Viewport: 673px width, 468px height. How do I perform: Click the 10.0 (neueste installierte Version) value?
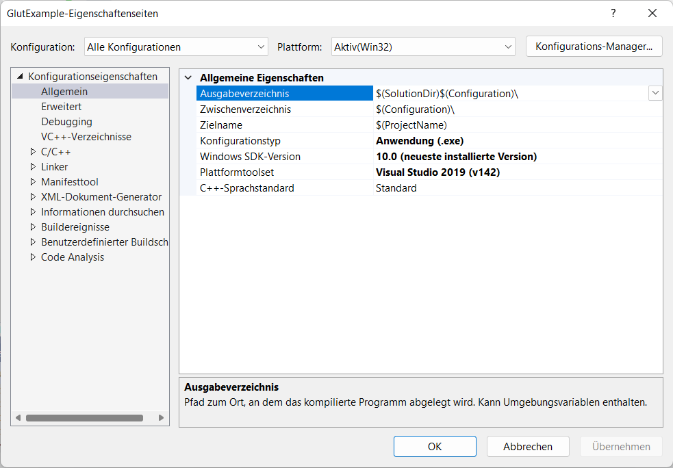(x=456, y=157)
